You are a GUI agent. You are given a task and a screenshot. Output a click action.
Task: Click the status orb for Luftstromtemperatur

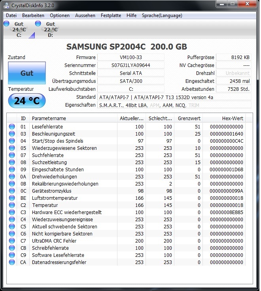click(12, 198)
